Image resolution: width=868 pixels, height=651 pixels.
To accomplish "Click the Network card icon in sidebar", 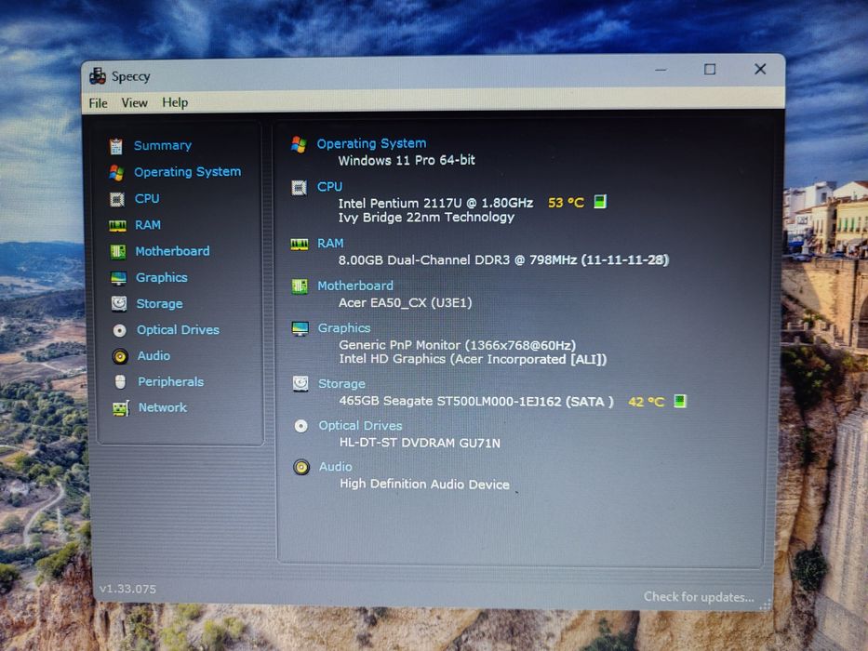I will (121, 408).
